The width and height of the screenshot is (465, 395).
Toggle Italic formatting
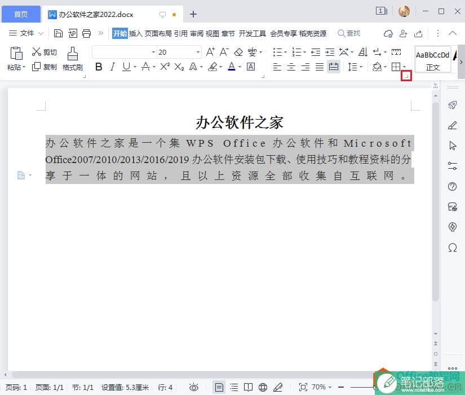112,67
